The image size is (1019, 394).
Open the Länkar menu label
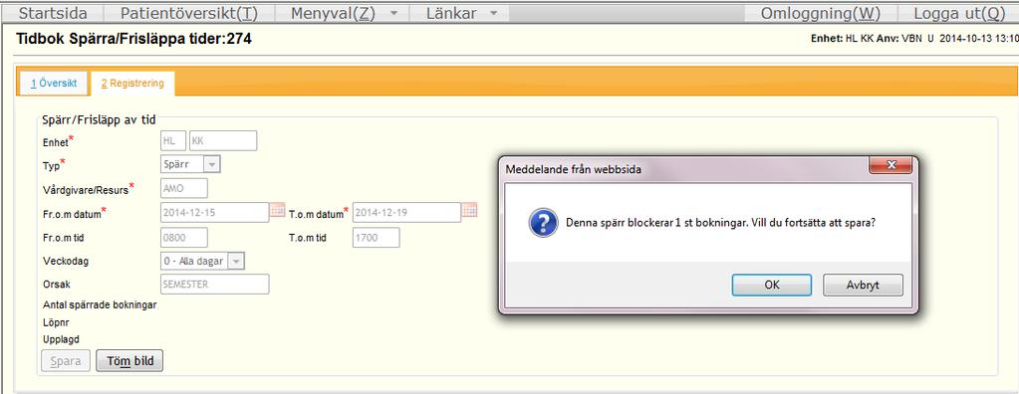451,13
